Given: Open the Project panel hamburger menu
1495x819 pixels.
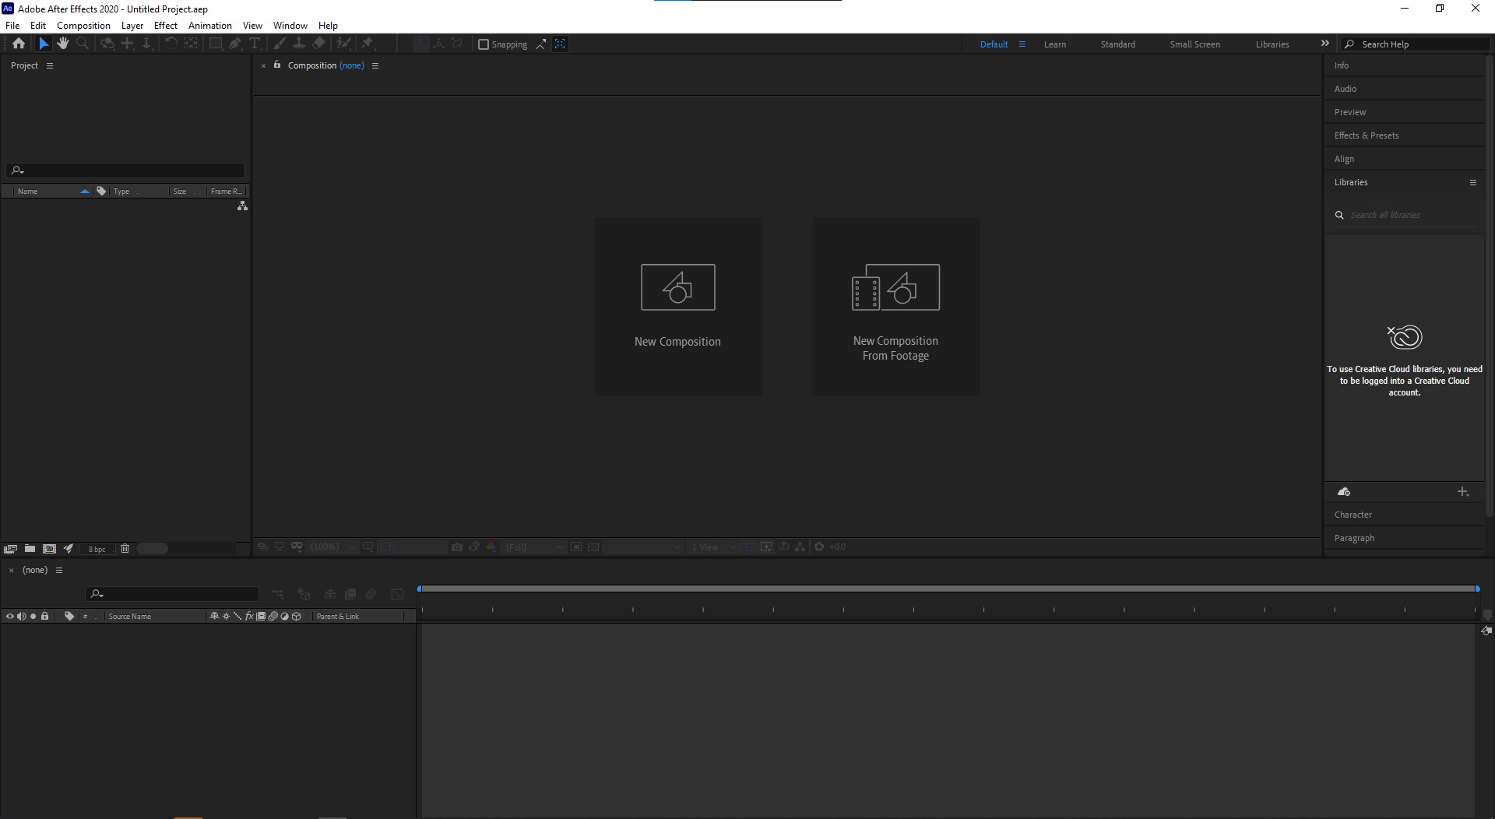Looking at the screenshot, I should (x=50, y=66).
